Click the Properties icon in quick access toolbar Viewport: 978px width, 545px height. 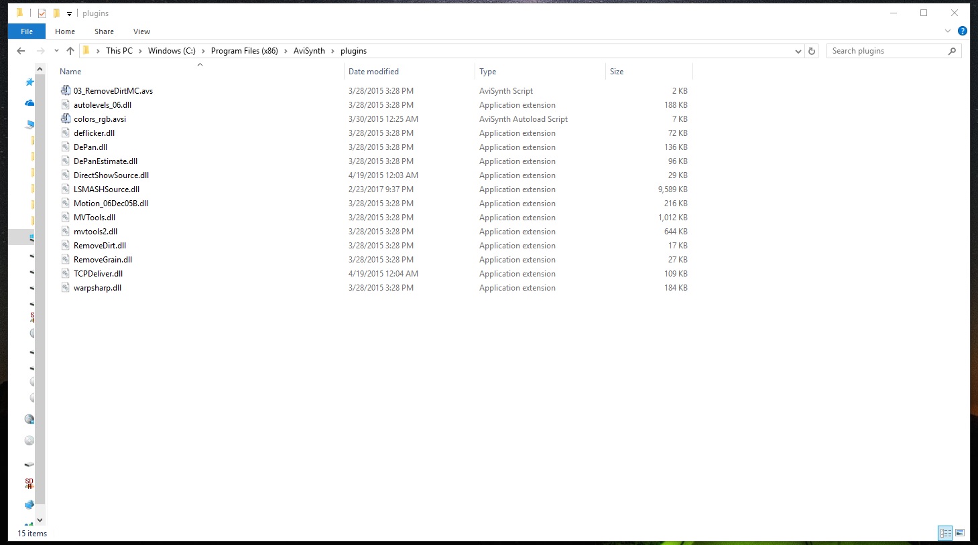click(42, 13)
